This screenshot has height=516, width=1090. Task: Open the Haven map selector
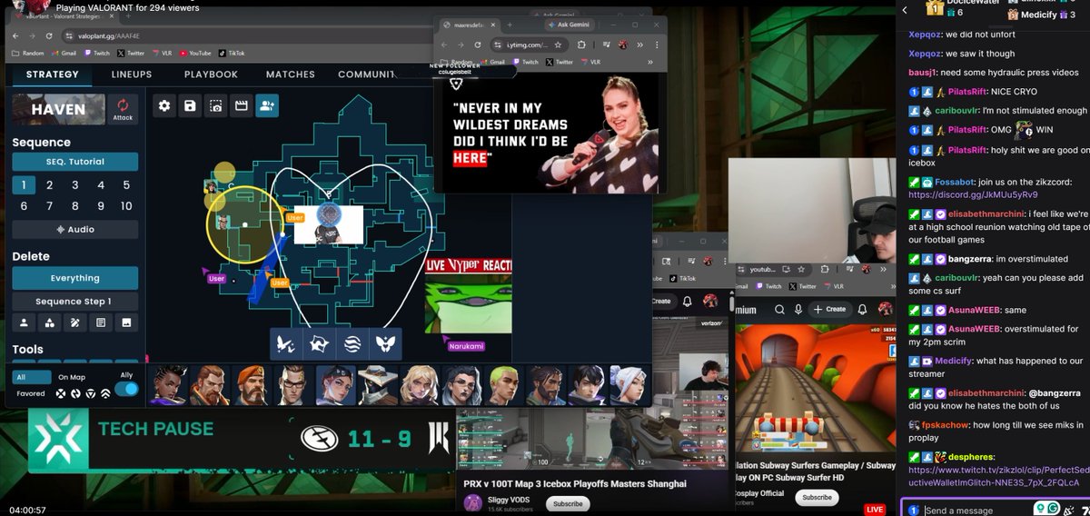coord(58,109)
